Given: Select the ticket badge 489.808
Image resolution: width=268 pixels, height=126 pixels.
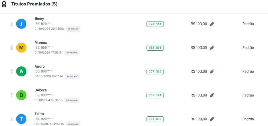Looking at the screenshot, I should point(155,48).
